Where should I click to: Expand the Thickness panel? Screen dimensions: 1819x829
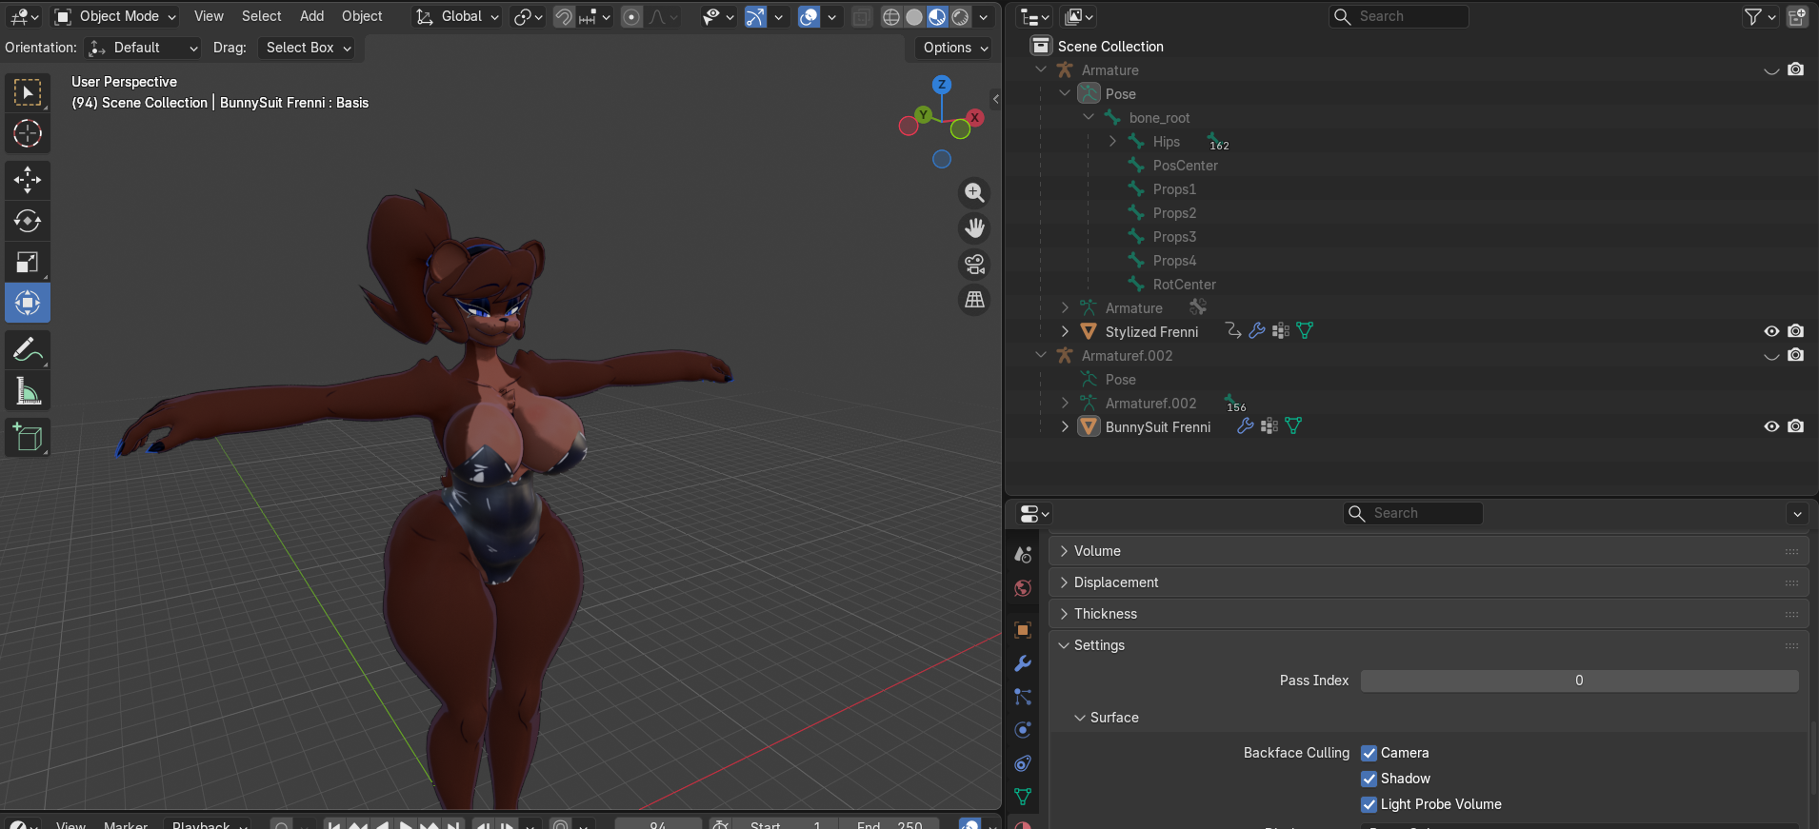pyautogui.click(x=1428, y=614)
